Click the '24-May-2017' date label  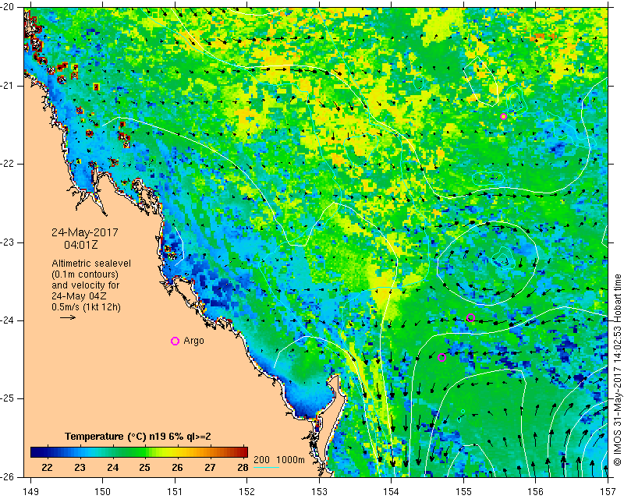(85, 232)
